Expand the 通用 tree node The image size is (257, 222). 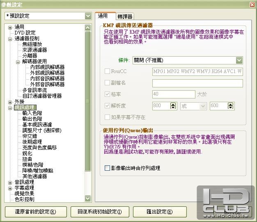10,27
